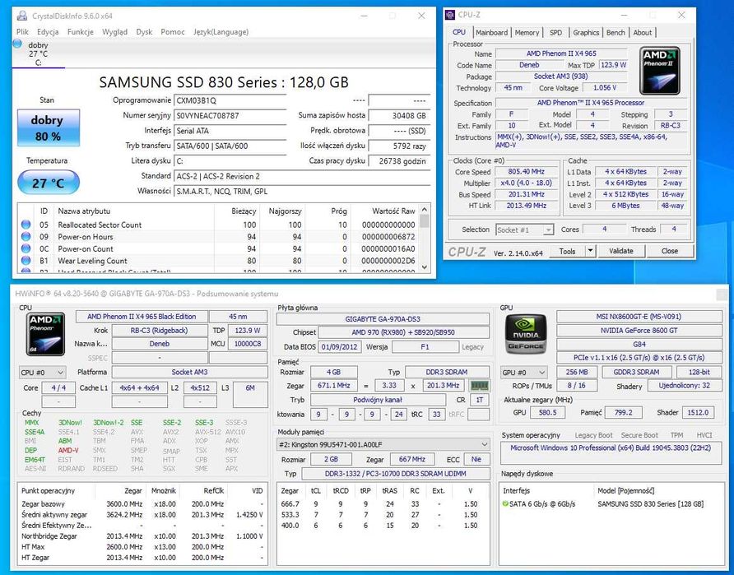Select the Wear Leveling Count attribute row
Viewport: 734px width, 575px height.
pyautogui.click(x=218, y=261)
